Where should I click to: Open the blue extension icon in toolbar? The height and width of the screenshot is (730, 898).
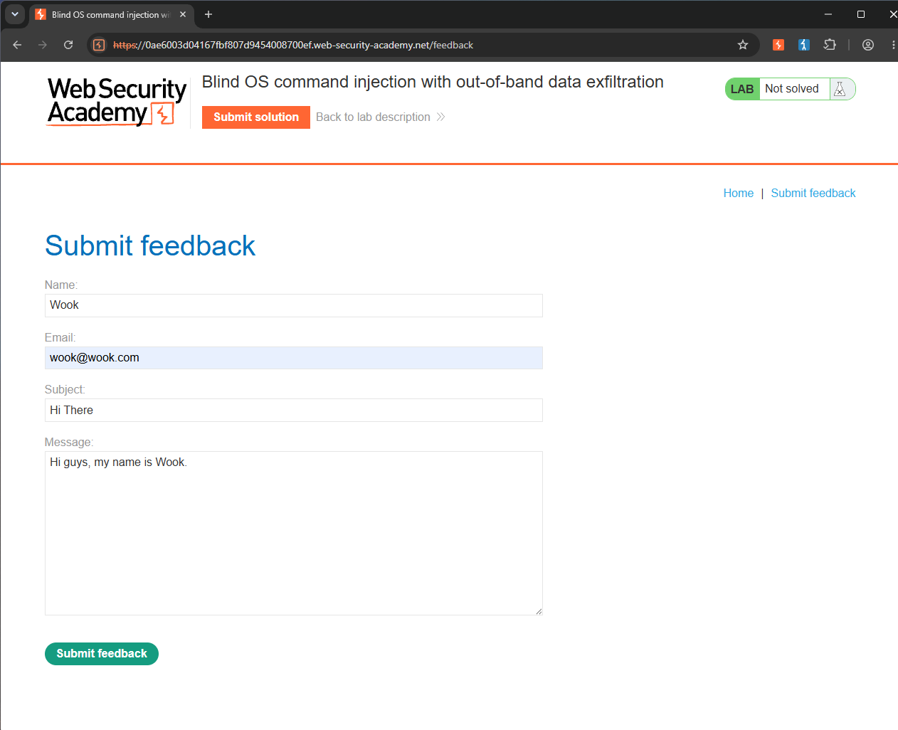pos(804,45)
